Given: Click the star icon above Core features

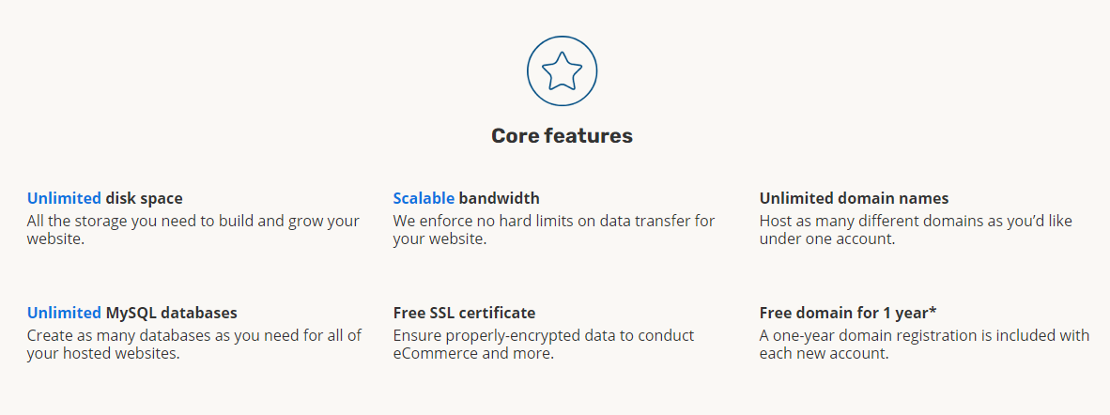Looking at the screenshot, I should 563,70.
